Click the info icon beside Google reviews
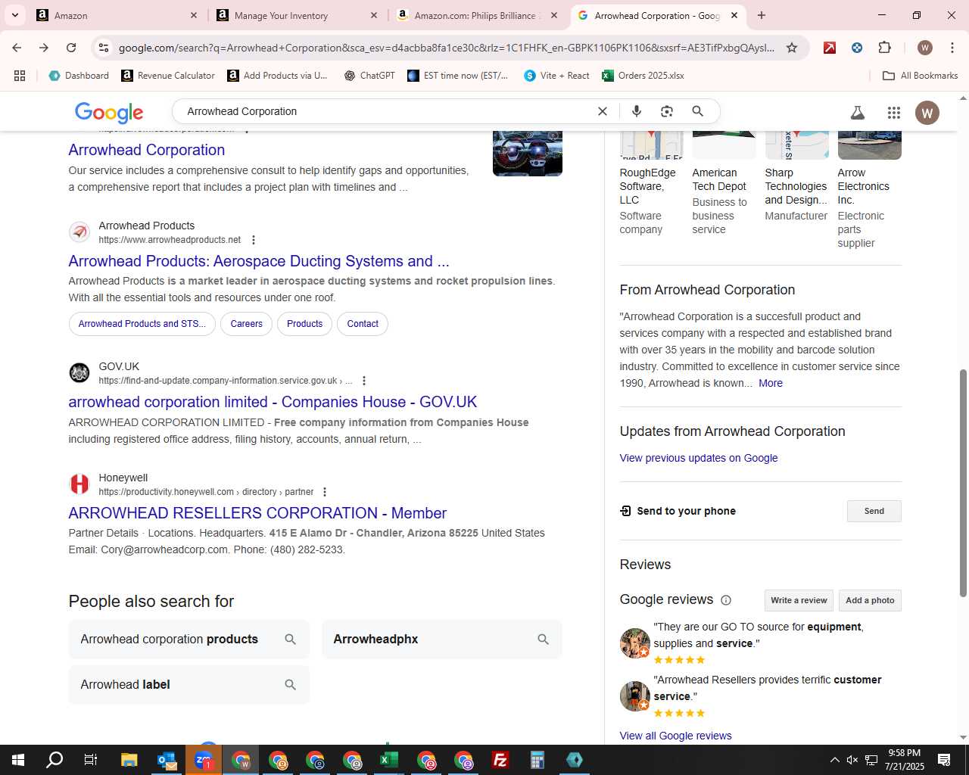Viewport: 969px width, 775px height. click(726, 600)
